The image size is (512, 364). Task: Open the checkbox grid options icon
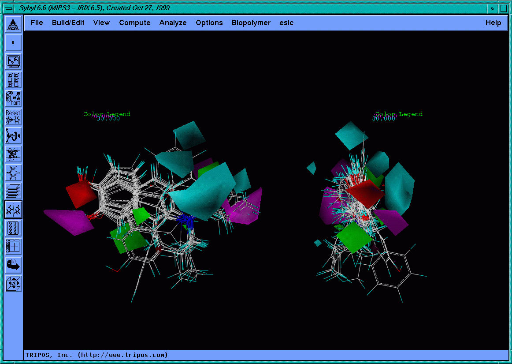(13, 80)
